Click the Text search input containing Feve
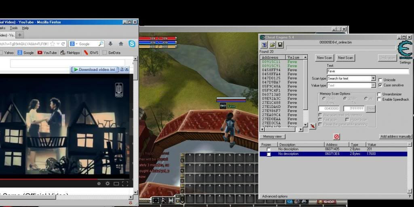Image resolution: width=414 pixels, height=207 pixels. click(x=368, y=71)
